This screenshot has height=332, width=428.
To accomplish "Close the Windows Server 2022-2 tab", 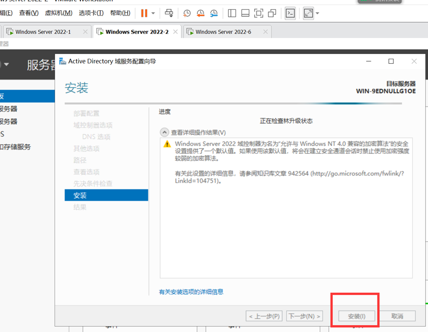I will 176,32.
